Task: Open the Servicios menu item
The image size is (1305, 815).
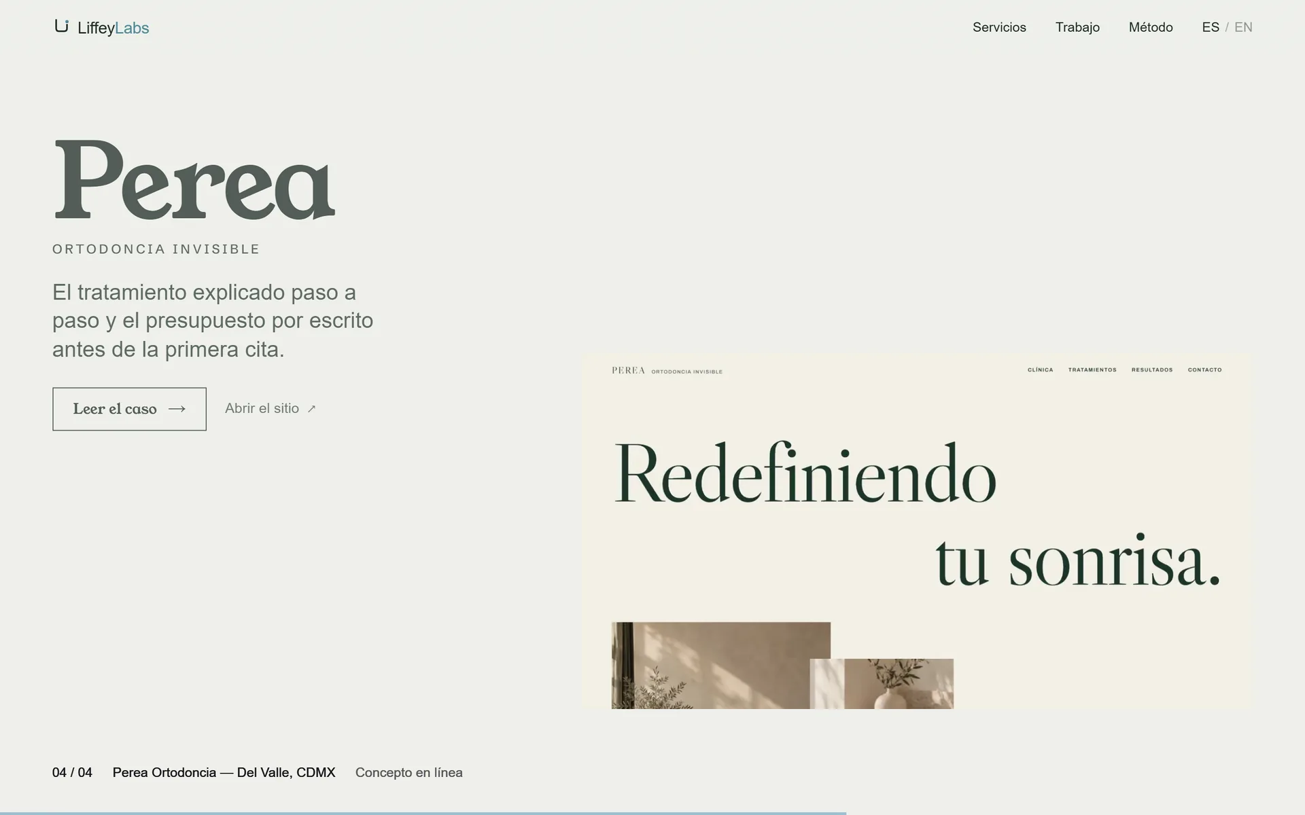Action: [x=999, y=27]
